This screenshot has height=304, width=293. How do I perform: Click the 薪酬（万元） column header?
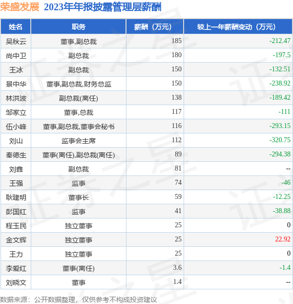(x=155, y=26)
